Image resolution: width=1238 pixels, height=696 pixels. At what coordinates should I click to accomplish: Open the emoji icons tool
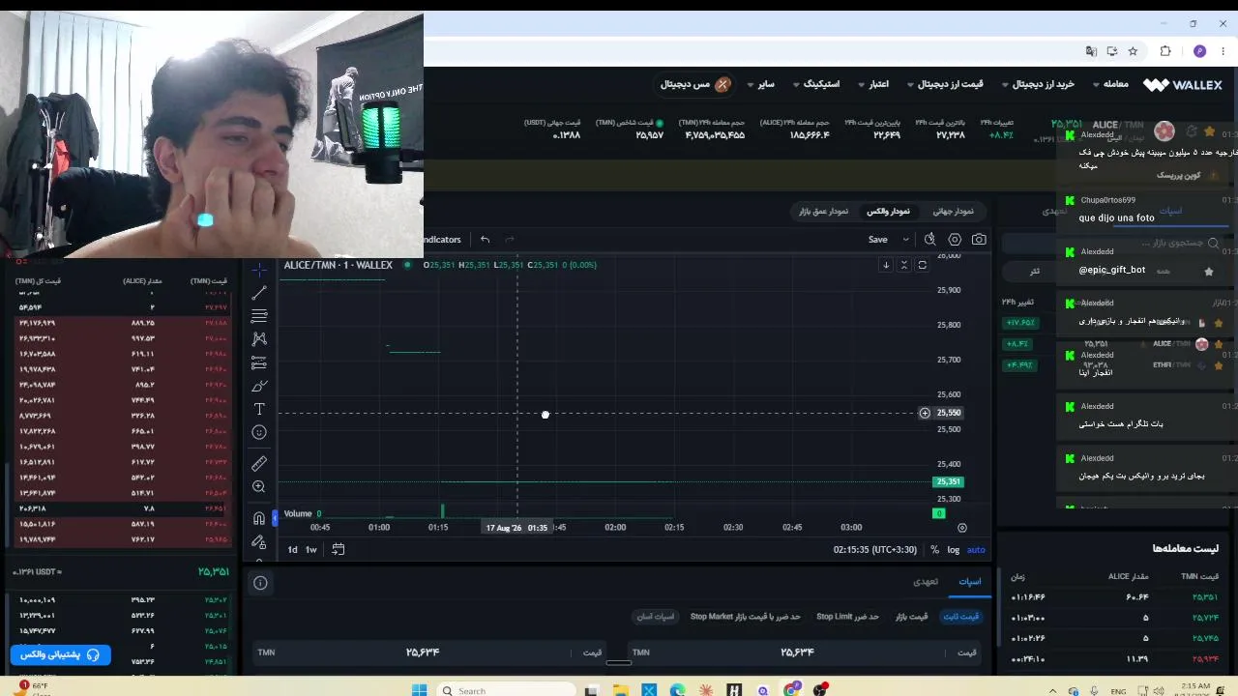(259, 432)
